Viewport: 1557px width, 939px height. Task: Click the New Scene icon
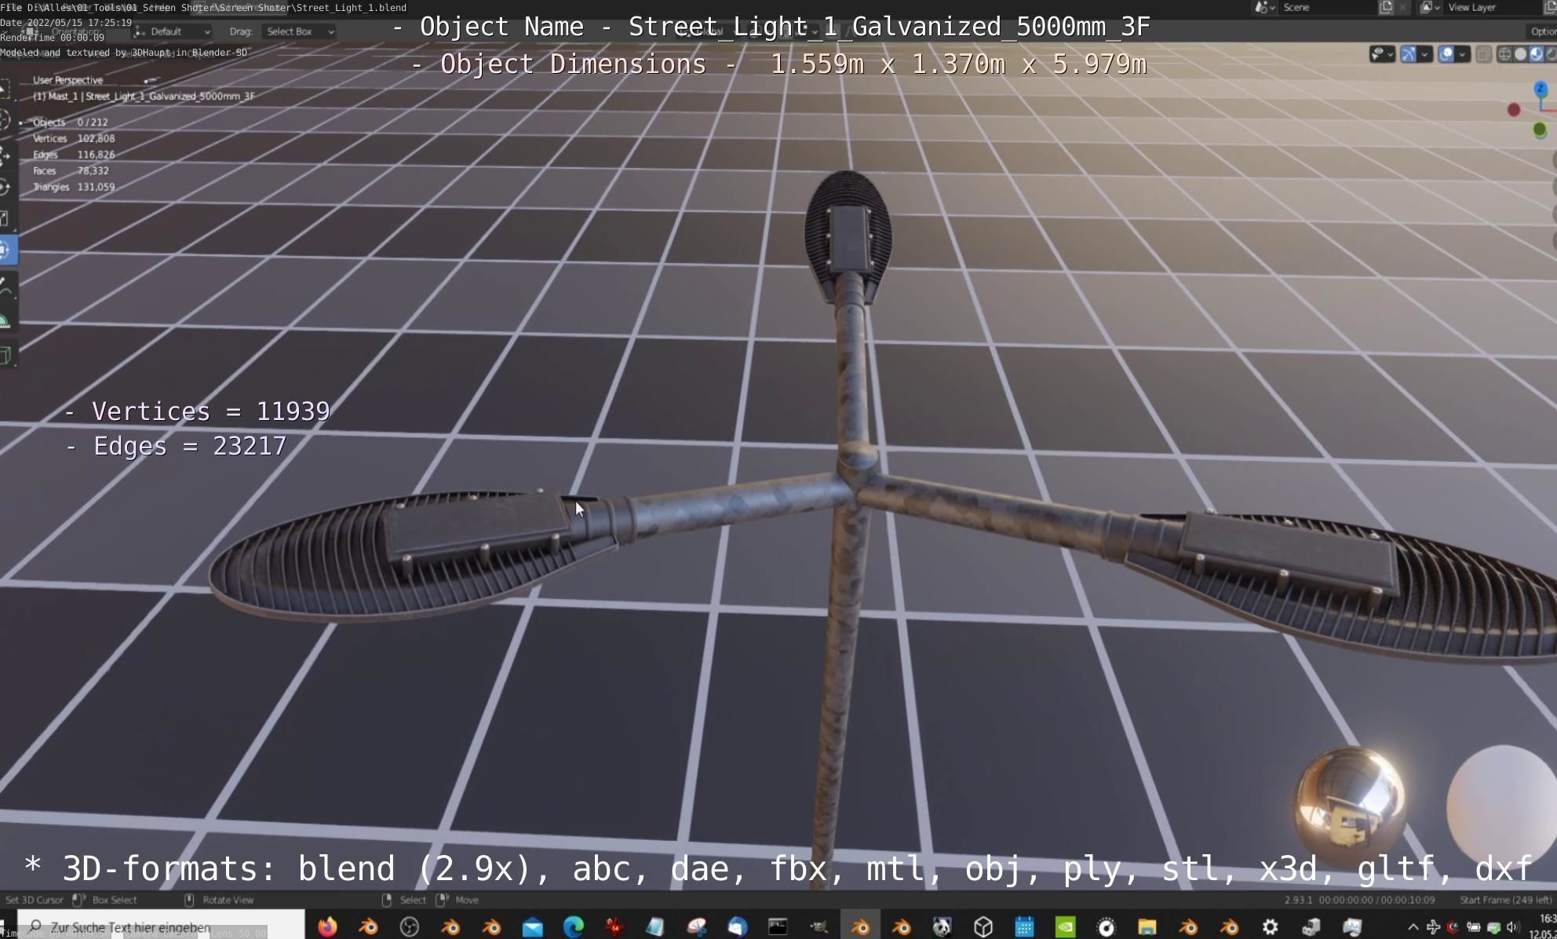point(1386,7)
